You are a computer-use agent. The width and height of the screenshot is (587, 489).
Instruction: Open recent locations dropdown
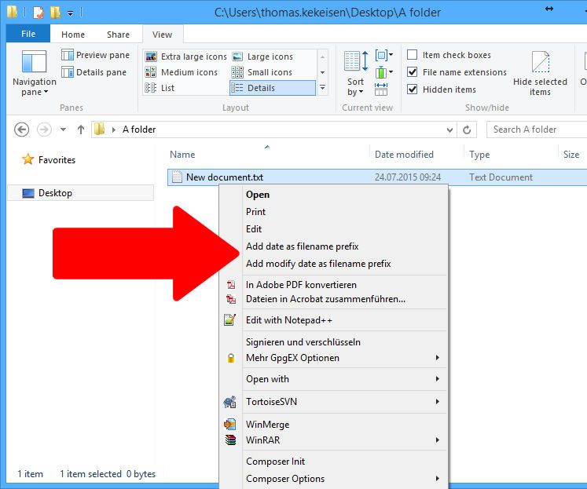pos(64,130)
